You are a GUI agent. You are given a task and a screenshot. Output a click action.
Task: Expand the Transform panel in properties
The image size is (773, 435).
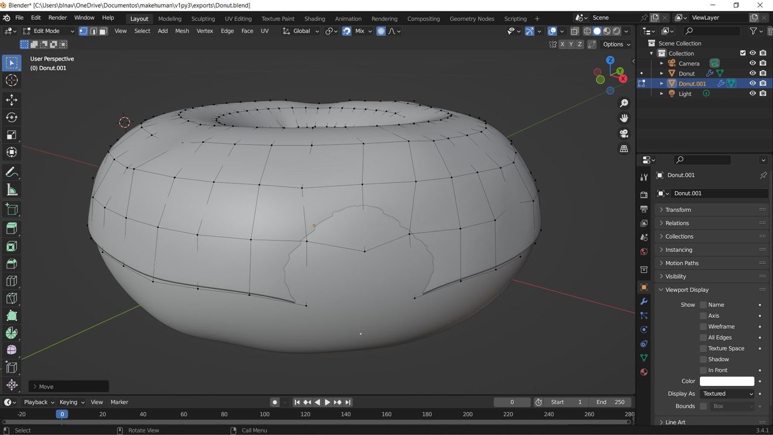point(678,210)
